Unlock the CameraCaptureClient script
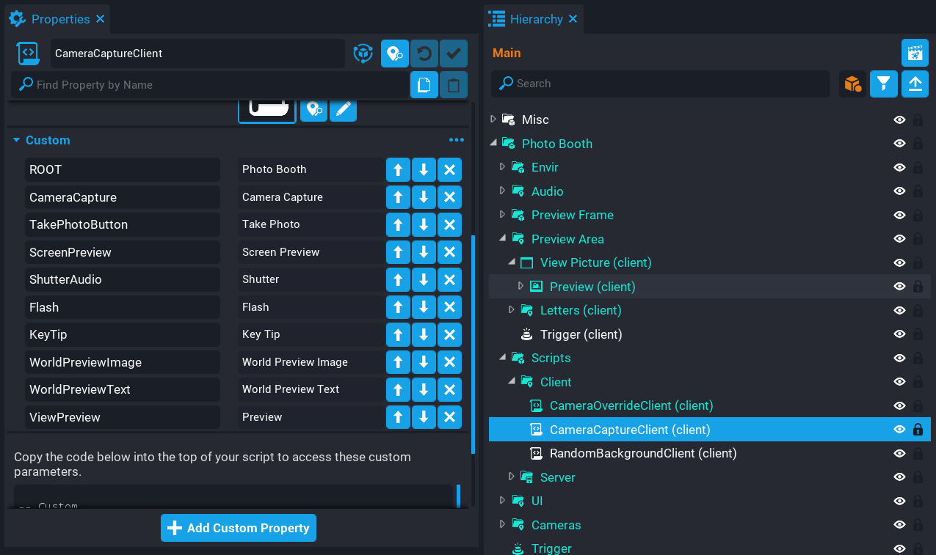Image resolution: width=936 pixels, height=555 pixels. (918, 430)
